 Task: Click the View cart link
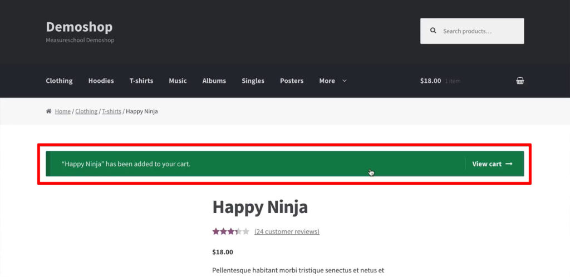492,164
